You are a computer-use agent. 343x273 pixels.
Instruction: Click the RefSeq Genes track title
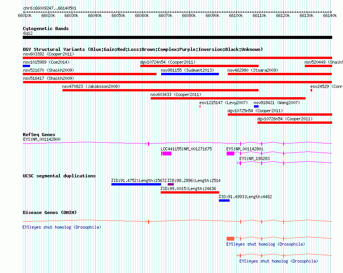pos(39,135)
